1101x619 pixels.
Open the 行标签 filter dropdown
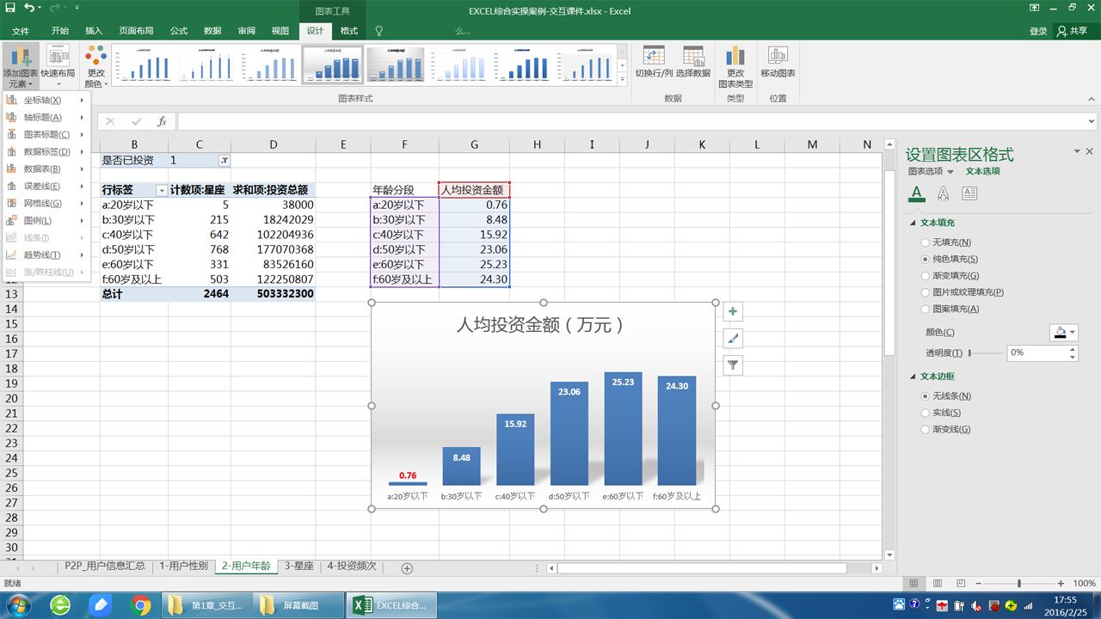pos(161,190)
